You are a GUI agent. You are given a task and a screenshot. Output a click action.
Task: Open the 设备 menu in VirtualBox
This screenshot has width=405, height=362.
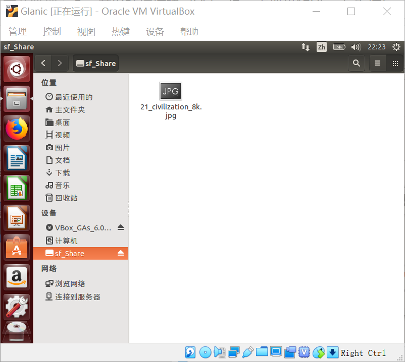[x=155, y=31]
